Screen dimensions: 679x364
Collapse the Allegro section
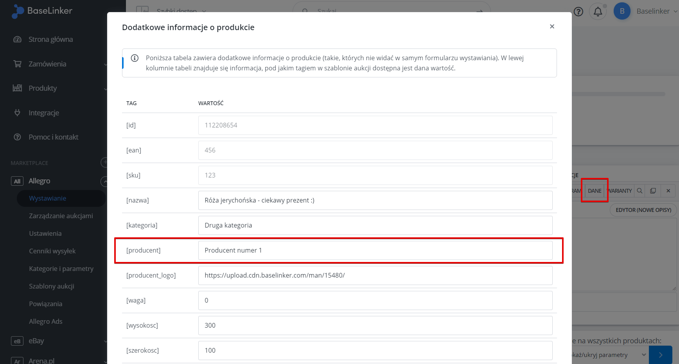[104, 181]
